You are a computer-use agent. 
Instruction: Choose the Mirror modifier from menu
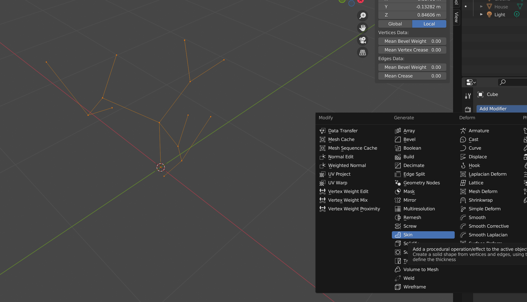(x=409, y=200)
